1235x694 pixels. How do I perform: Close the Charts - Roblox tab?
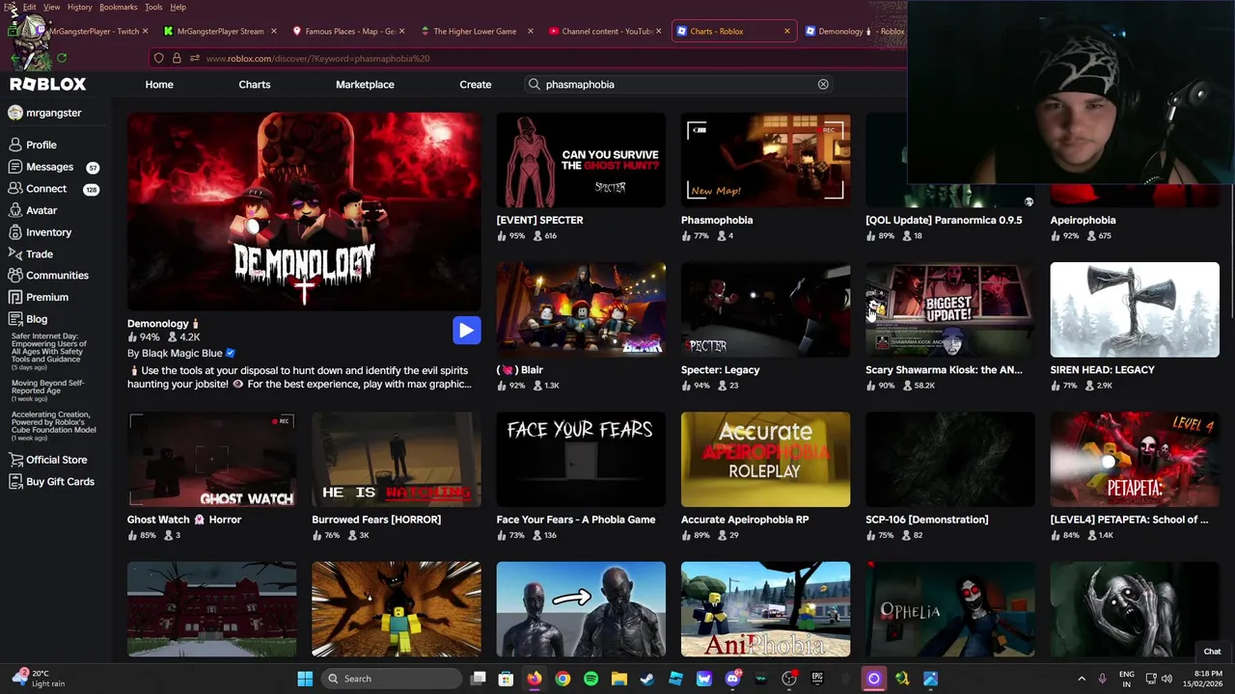point(786,31)
